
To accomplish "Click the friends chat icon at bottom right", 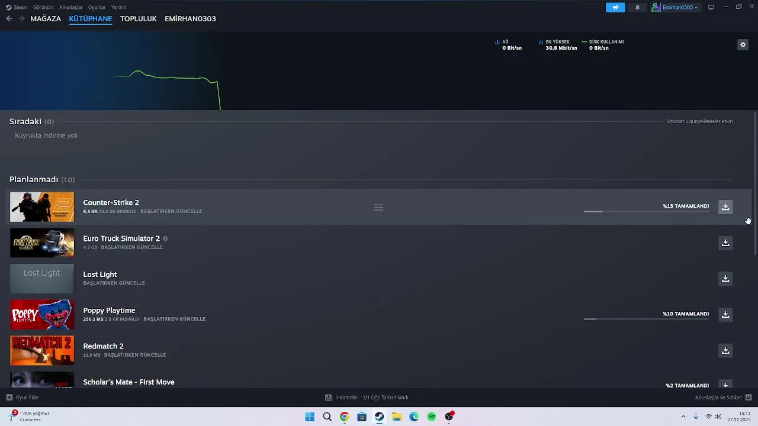I will tap(748, 398).
